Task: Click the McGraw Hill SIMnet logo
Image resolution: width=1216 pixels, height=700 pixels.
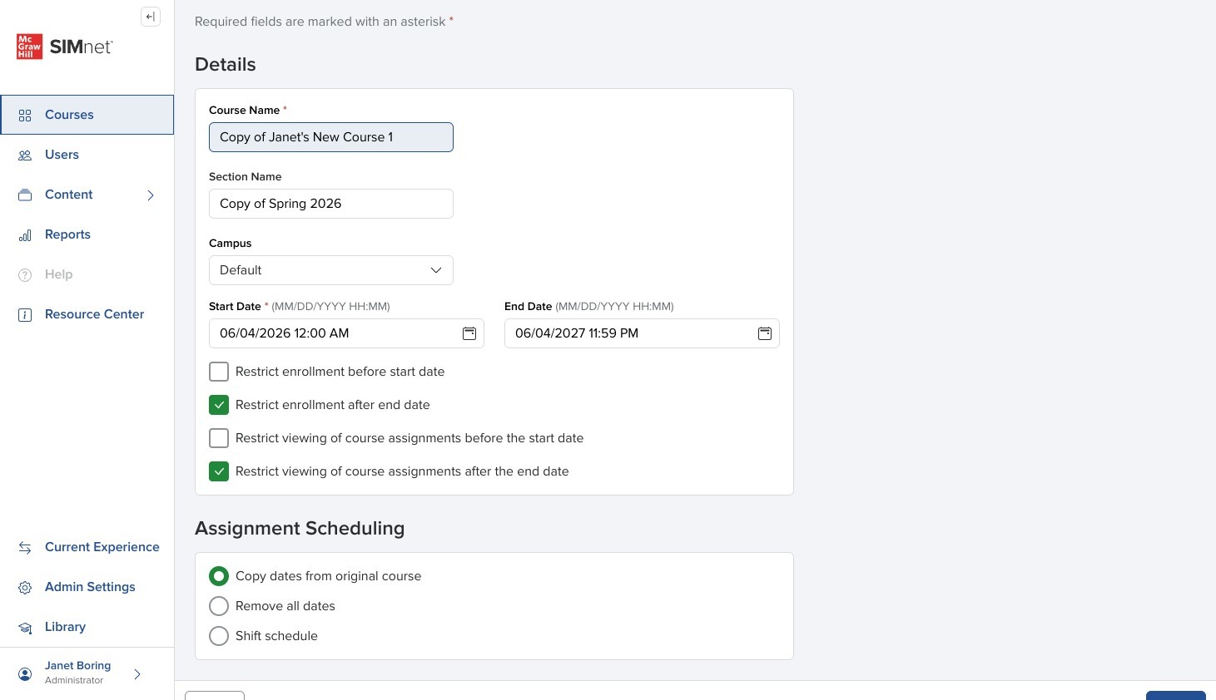Action: tap(65, 47)
